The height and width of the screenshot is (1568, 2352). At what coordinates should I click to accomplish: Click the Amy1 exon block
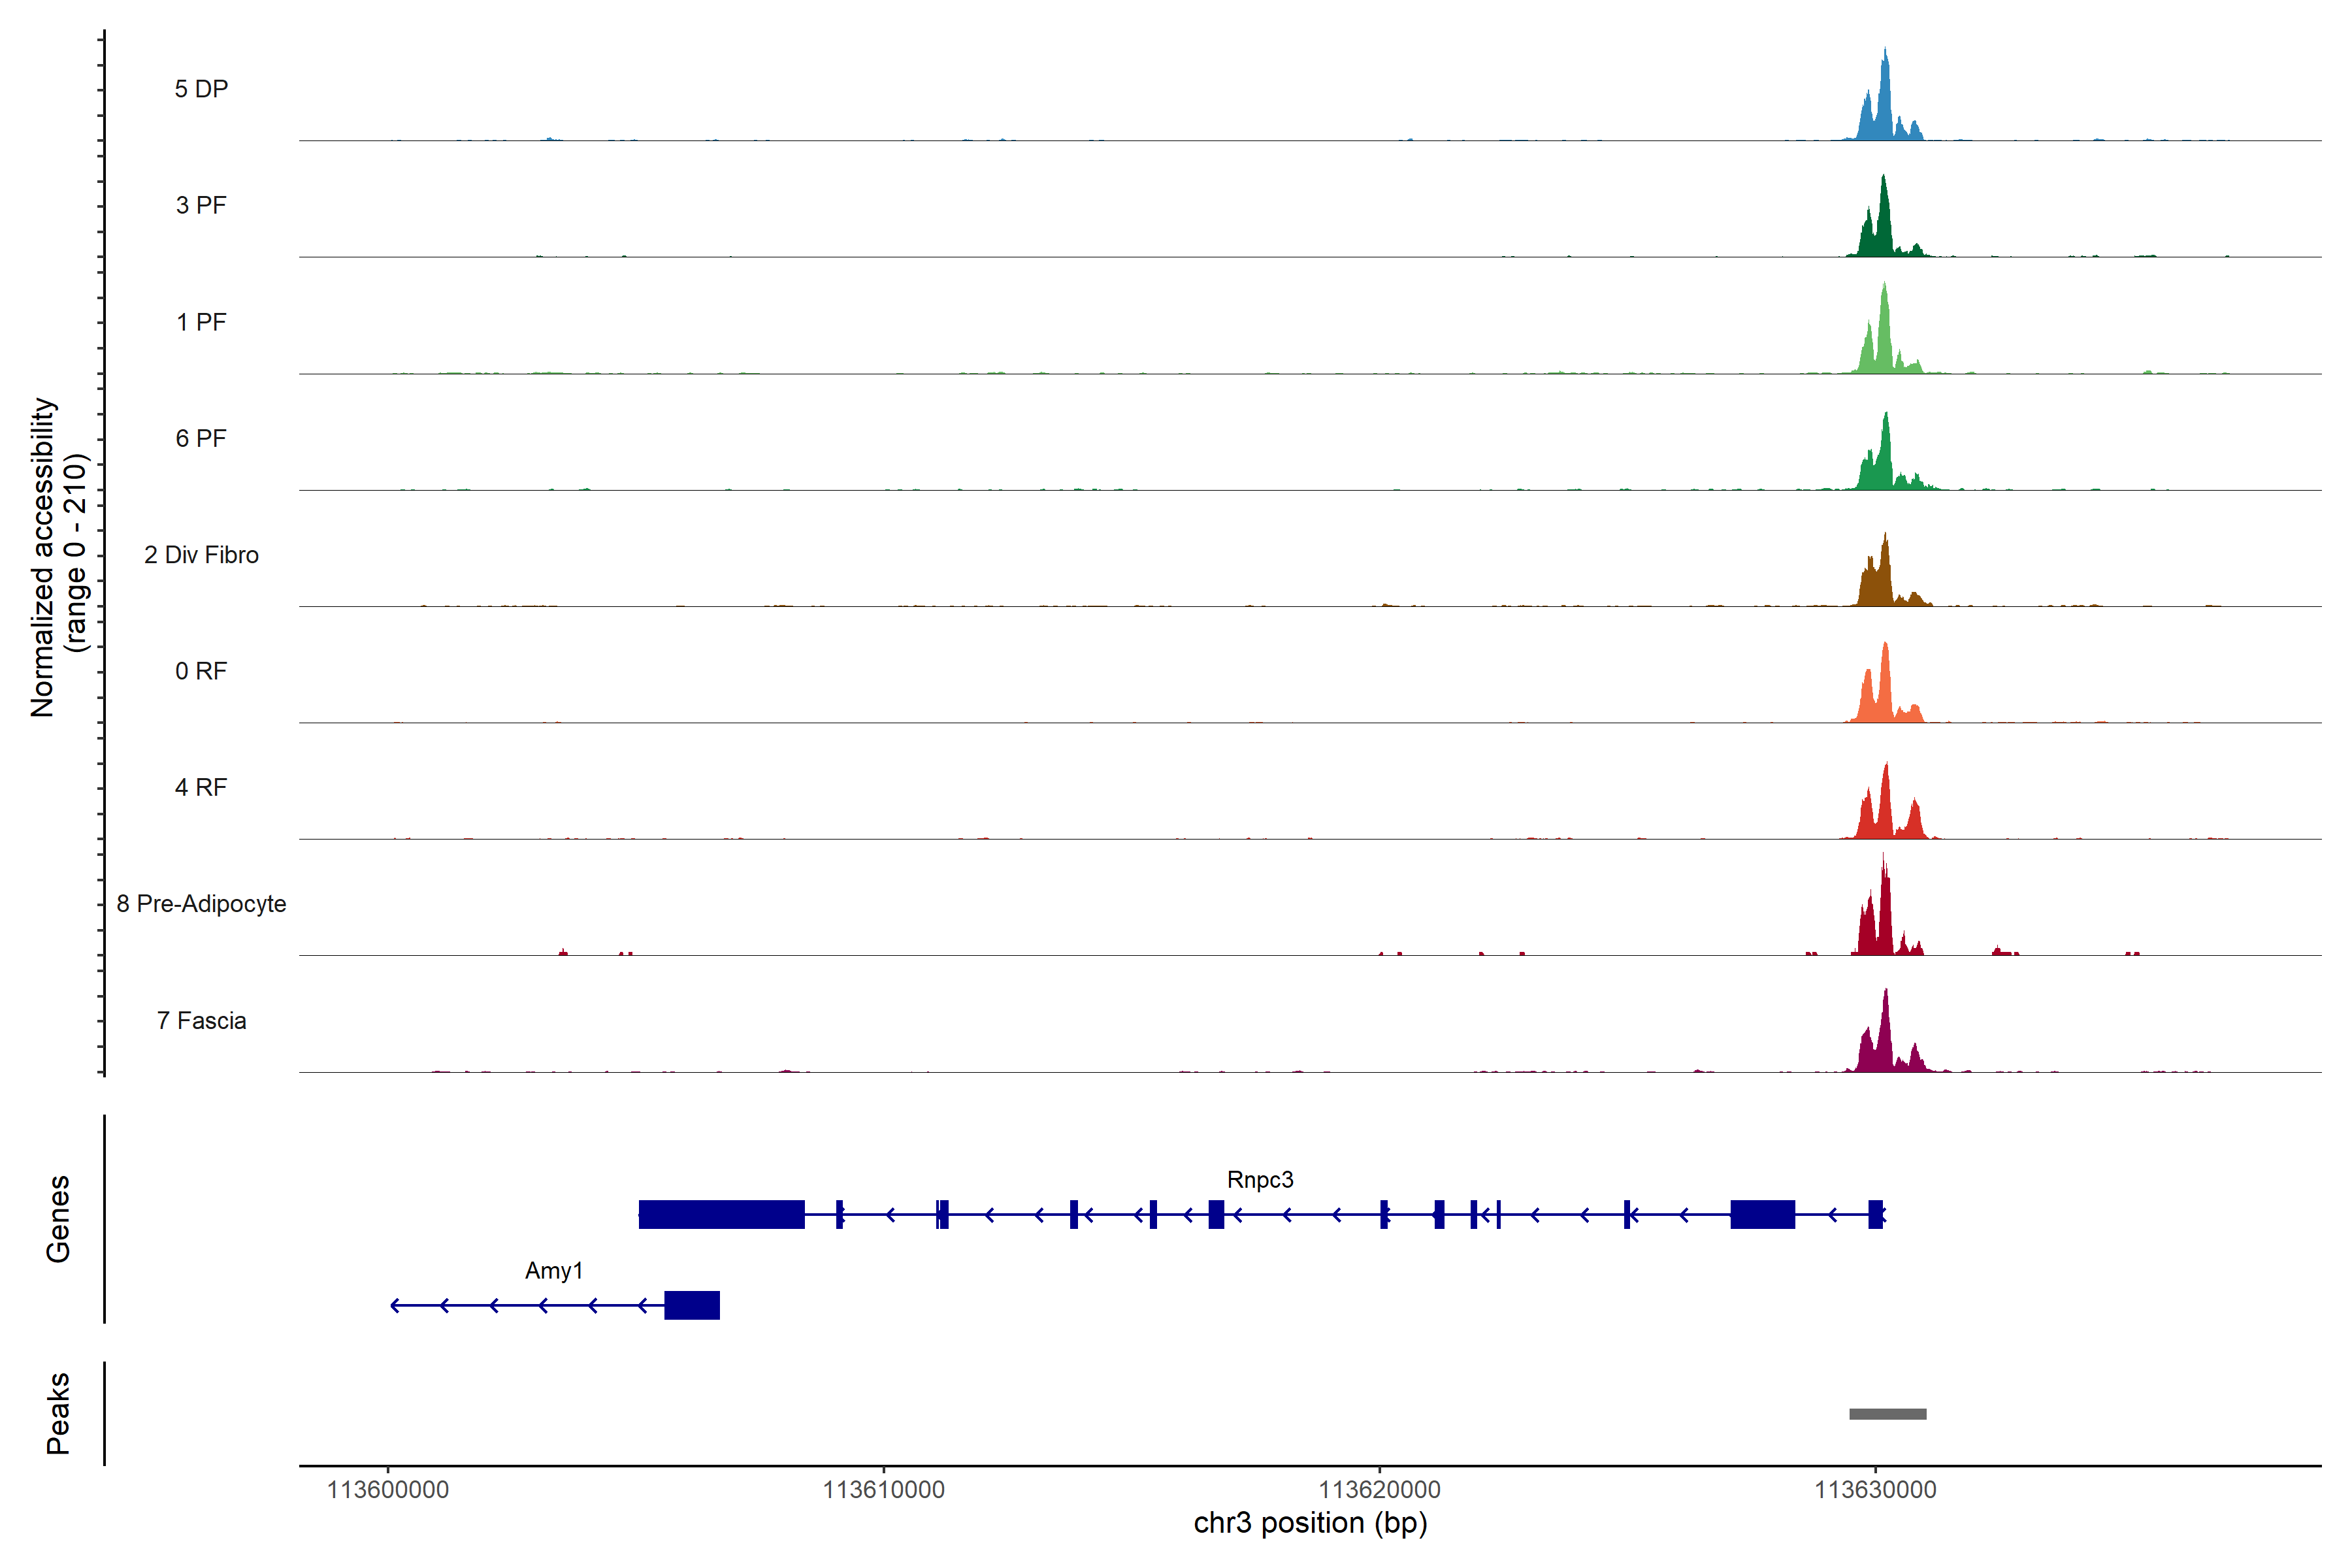tap(692, 1305)
